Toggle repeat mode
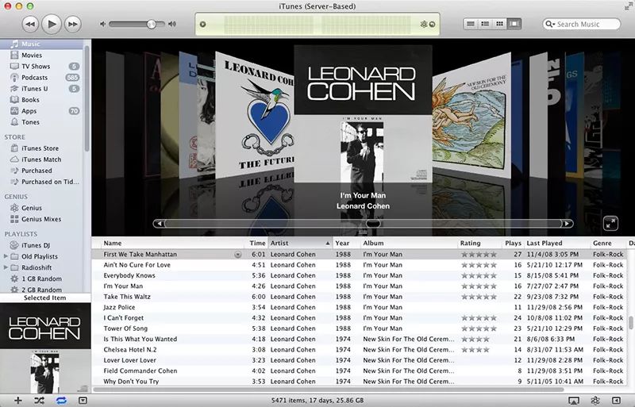This screenshot has width=635, height=407. pyautogui.click(x=61, y=401)
